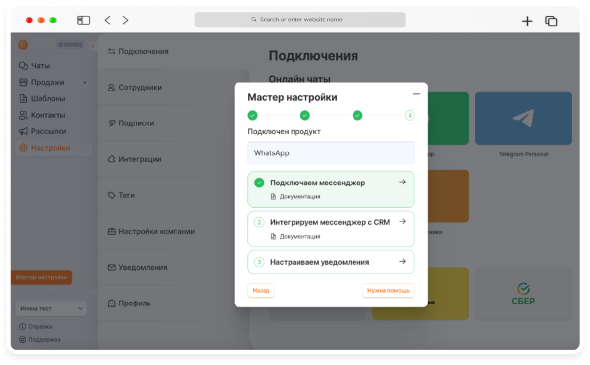
Task: Expand Продажи dropdown arrow
Action: (85, 83)
